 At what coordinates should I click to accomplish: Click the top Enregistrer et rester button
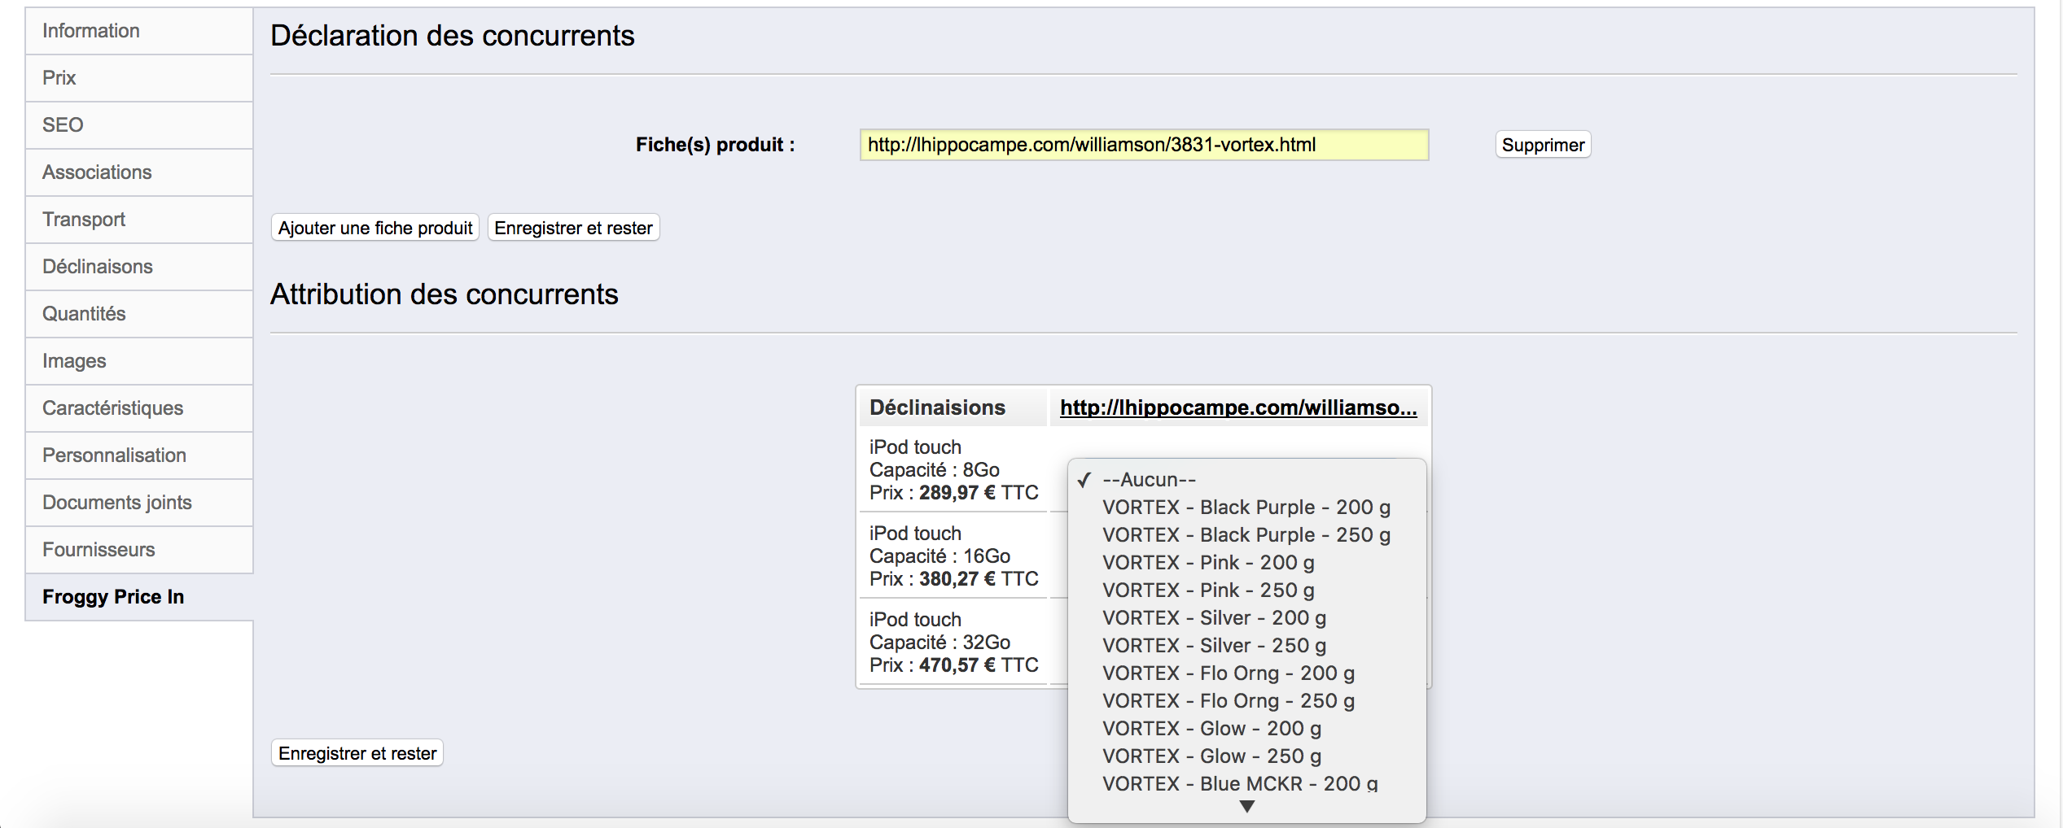[x=573, y=228]
